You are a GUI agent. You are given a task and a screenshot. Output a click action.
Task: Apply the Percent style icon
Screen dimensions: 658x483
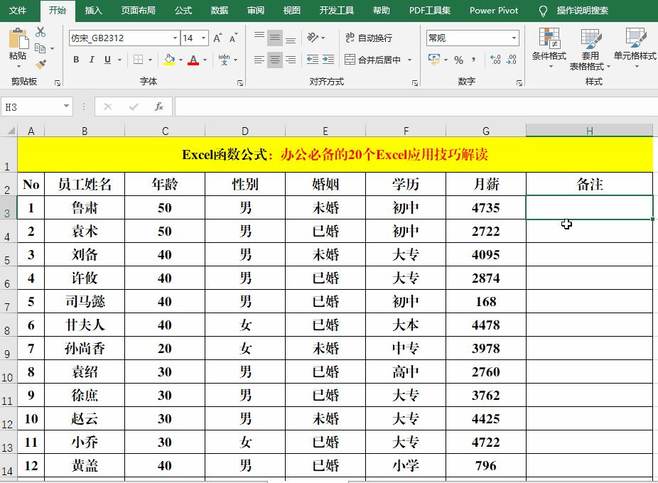click(x=458, y=59)
